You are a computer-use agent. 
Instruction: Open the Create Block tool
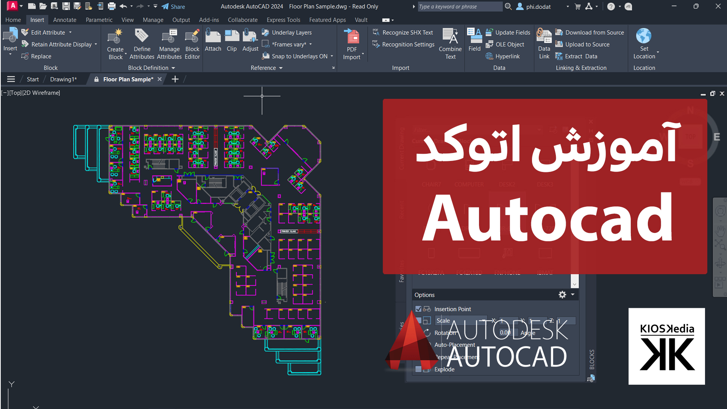115,44
